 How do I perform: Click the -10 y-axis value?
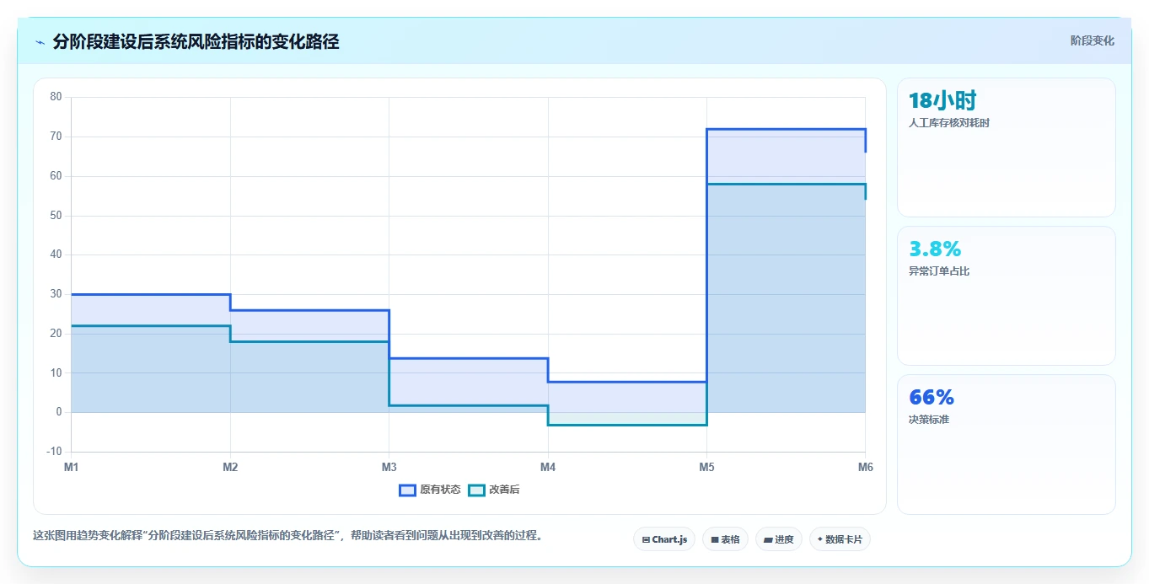coord(54,452)
